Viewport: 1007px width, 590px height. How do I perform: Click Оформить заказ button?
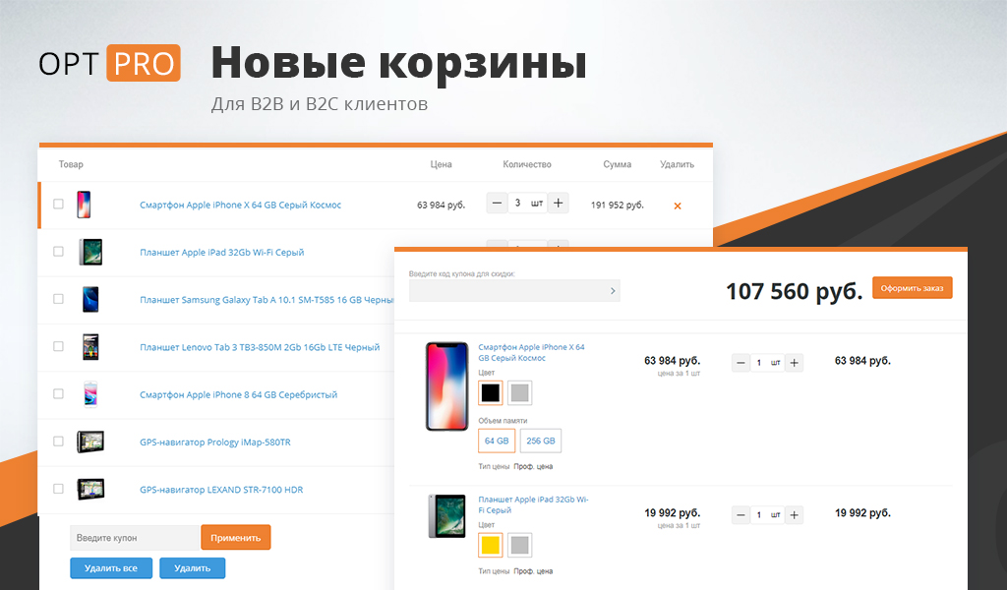coord(912,288)
